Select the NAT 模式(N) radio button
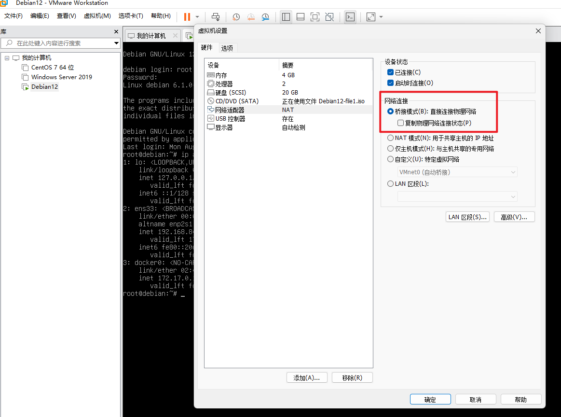The image size is (561, 417). click(390, 138)
